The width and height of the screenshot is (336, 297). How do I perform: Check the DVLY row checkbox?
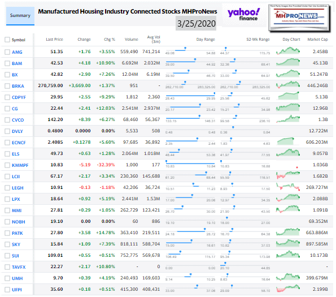click(x=7, y=131)
